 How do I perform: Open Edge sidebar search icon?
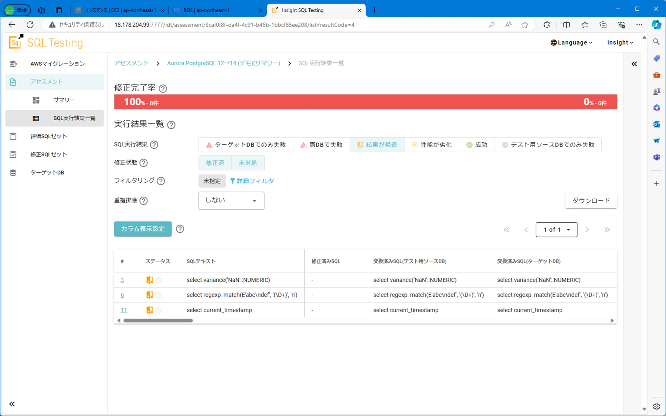(656, 42)
